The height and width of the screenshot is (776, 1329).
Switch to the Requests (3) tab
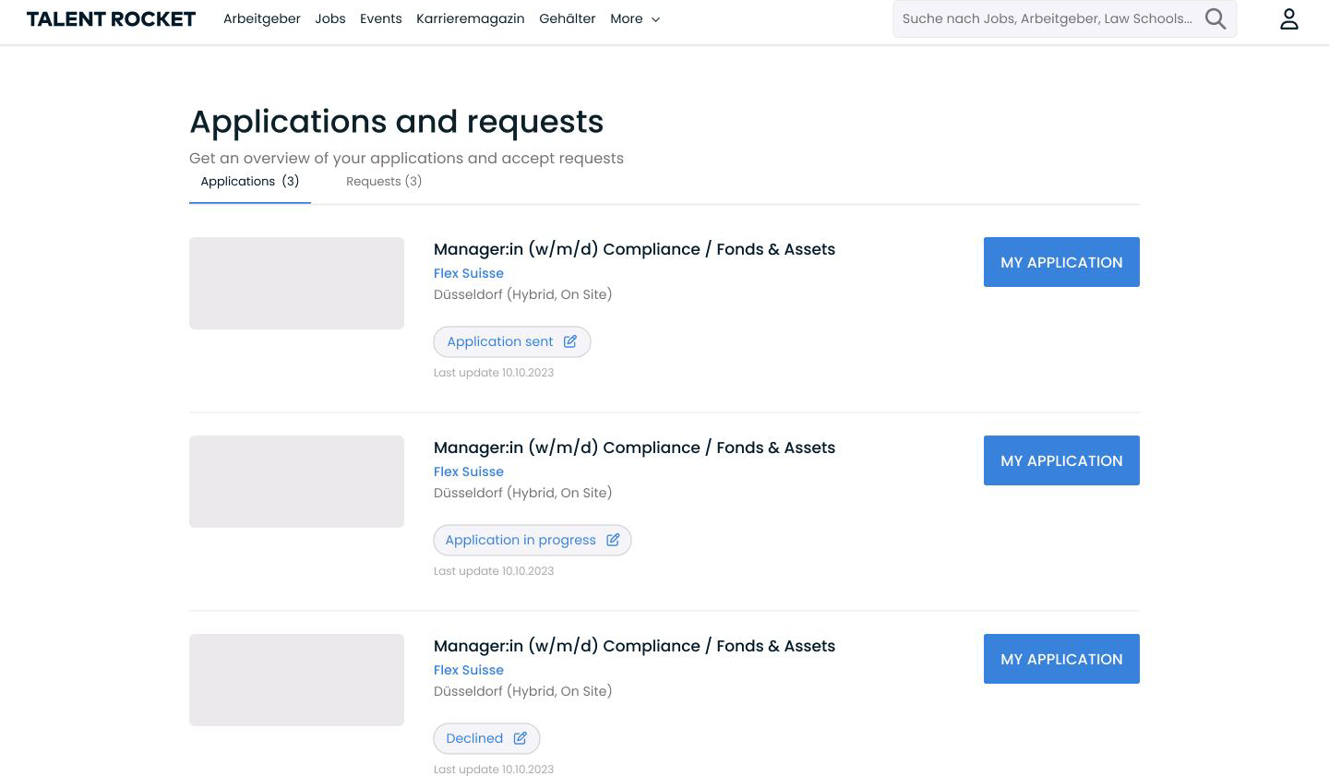click(384, 182)
